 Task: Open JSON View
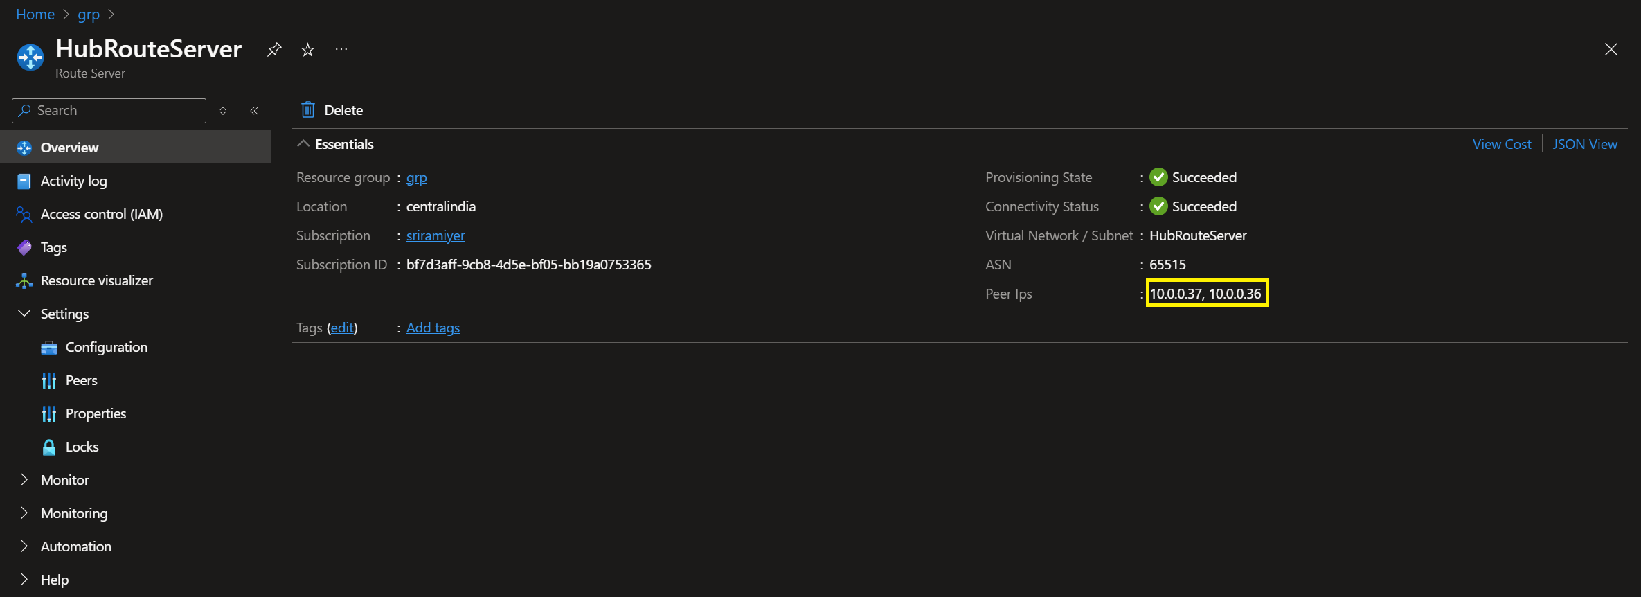pos(1584,144)
